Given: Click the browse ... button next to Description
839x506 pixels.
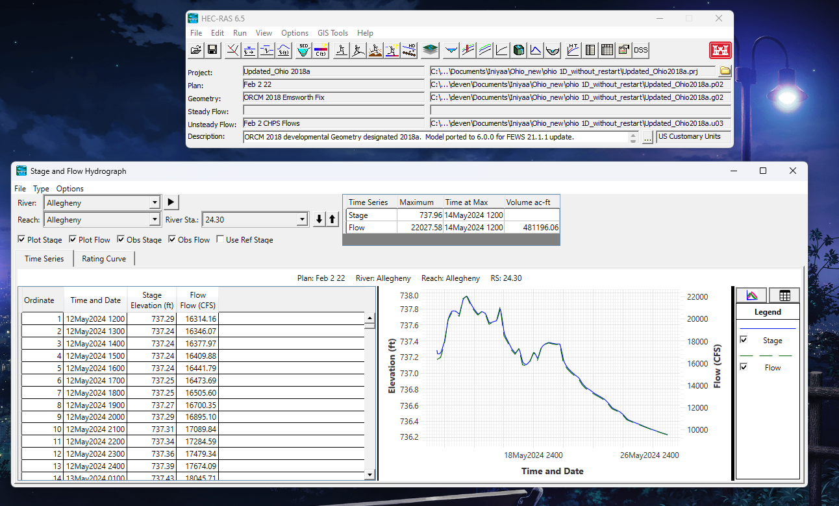Looking at the screenshot, I should tap(647, 138).
